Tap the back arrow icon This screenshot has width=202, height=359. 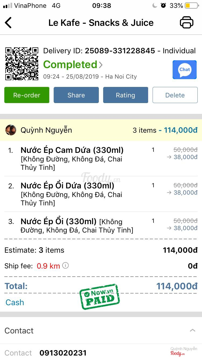point(8,23)
